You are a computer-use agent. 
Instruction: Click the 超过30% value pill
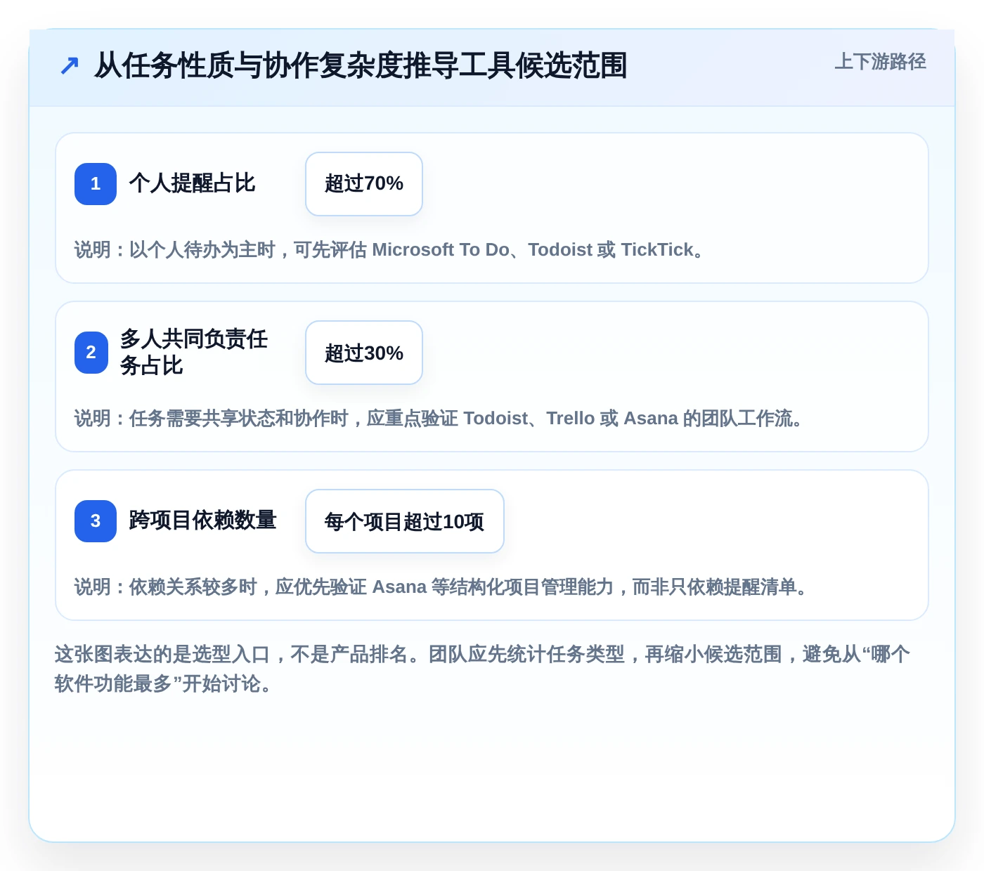pyautogui.click(x=364, y=353)
